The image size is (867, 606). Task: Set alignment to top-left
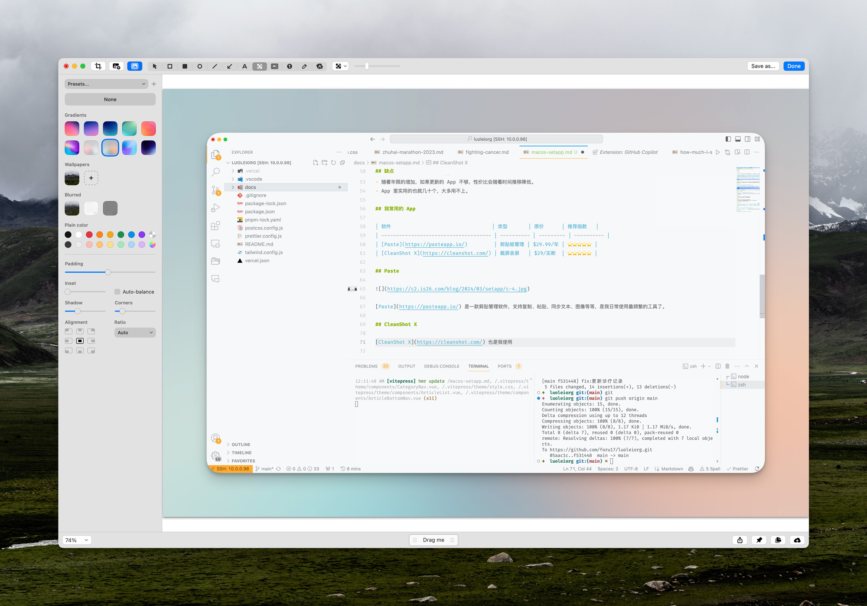(68, 331)
